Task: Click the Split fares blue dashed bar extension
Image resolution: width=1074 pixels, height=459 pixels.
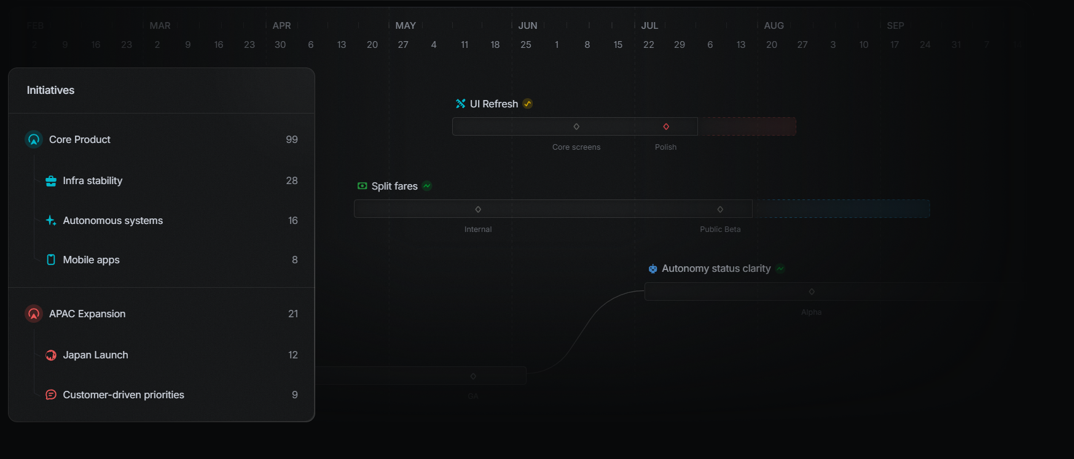Action: (841, 209)
